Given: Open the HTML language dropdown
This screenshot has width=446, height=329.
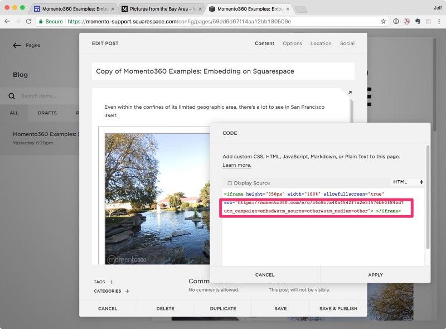Looking at the screenshot, I should coord(408,182).
